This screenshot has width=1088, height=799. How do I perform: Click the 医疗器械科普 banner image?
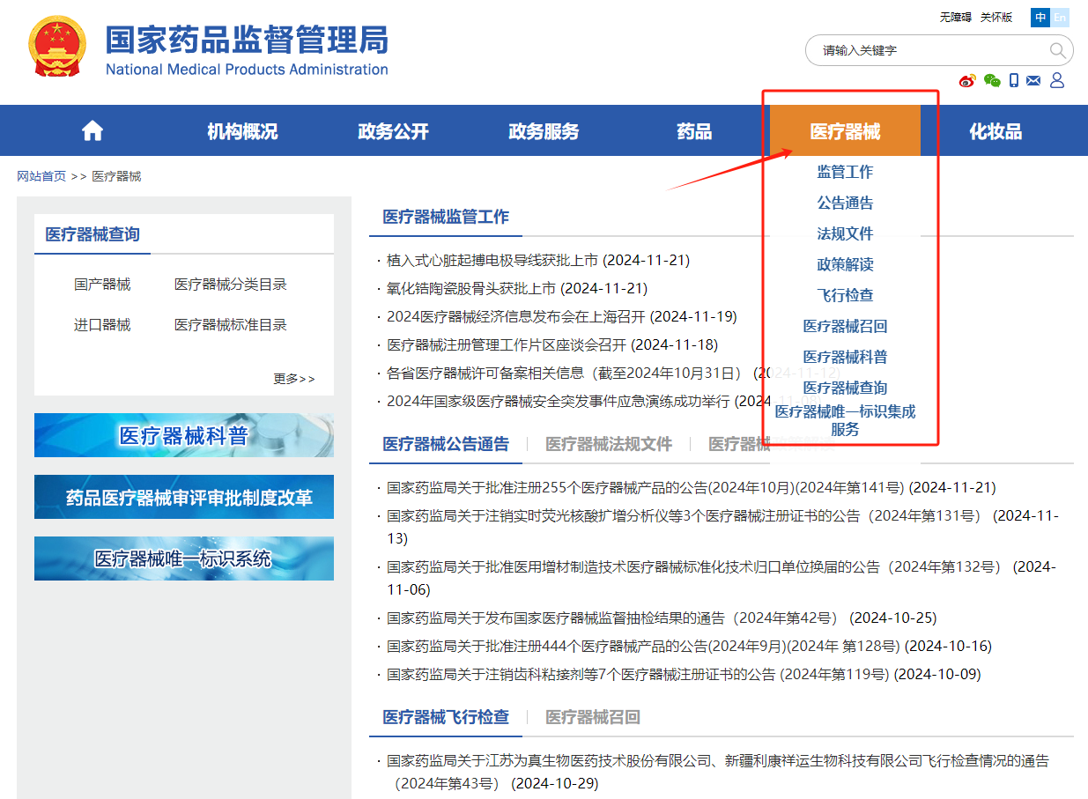tap(184, 435)
